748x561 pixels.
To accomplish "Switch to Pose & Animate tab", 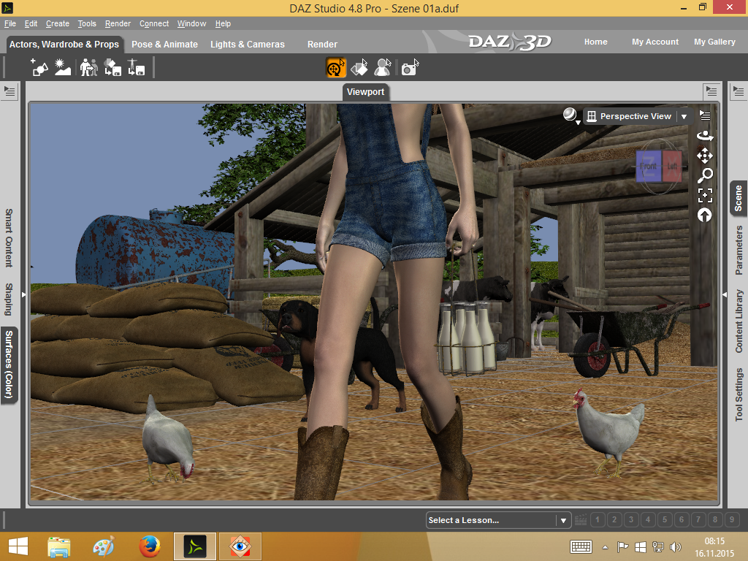I will click(164, 45).
